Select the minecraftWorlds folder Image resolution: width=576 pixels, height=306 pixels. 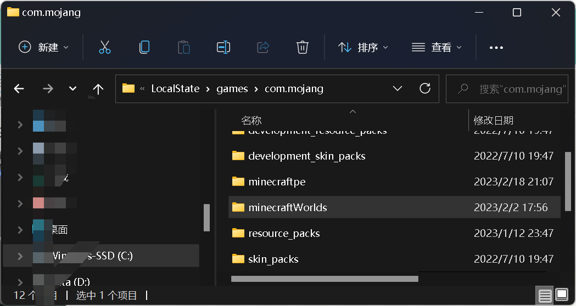coord(394,207)
